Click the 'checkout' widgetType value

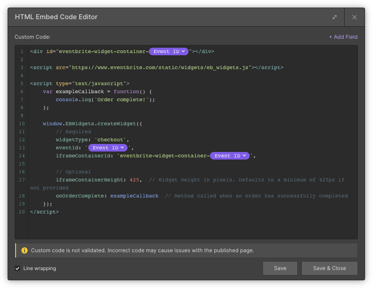coord(110,140)
